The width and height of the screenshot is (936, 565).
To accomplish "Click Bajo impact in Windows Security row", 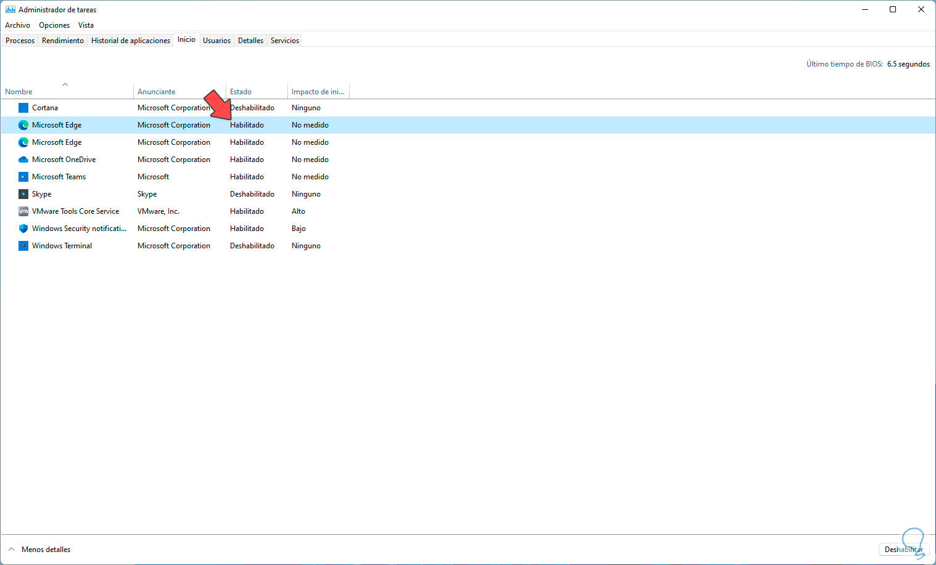I will point(298,229).
